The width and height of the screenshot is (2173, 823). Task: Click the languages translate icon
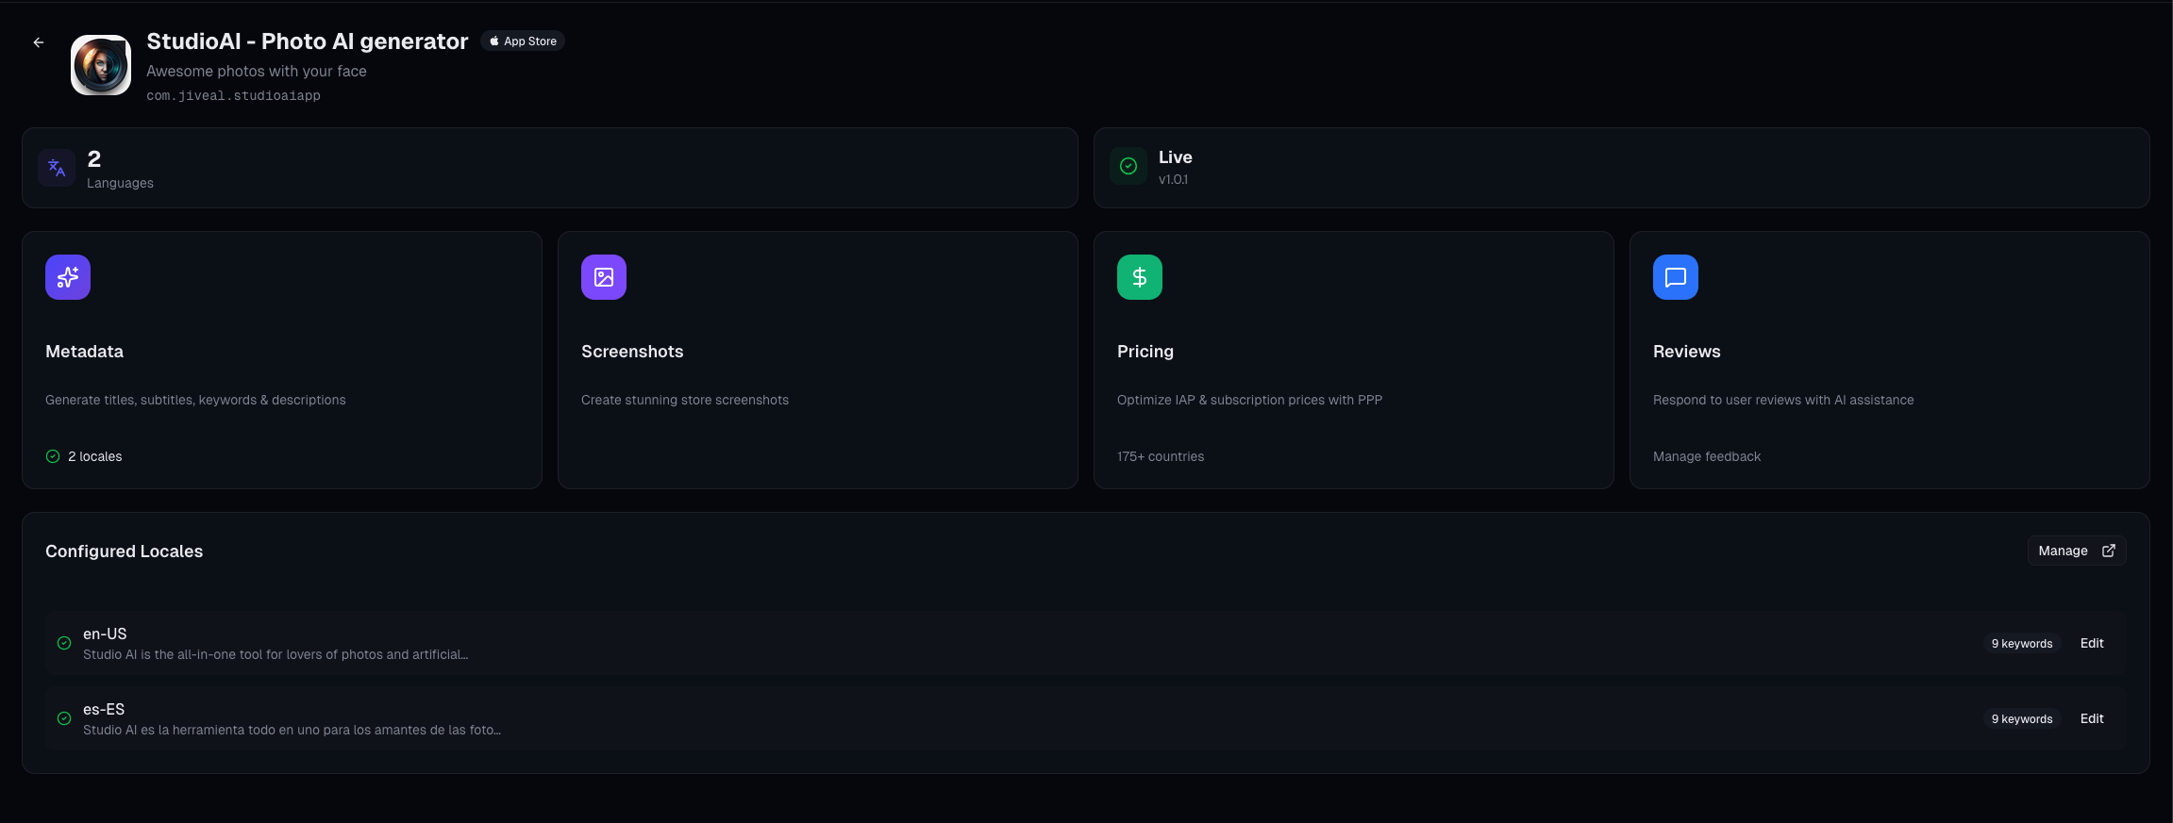coord(57,168)
